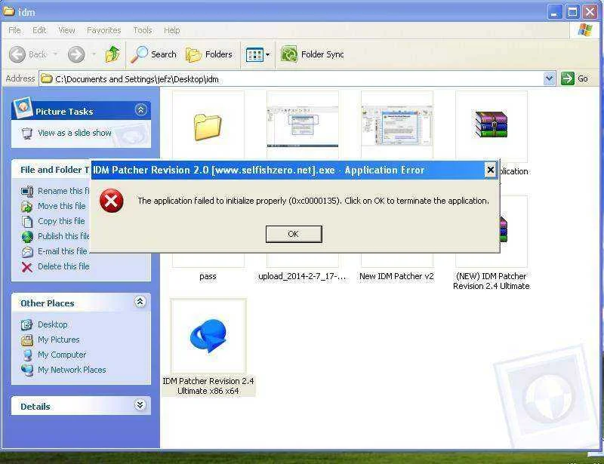Screen dimensions: 604x464
Task: Click the red error icon in dialog
Action: click(x=111, y=201)
